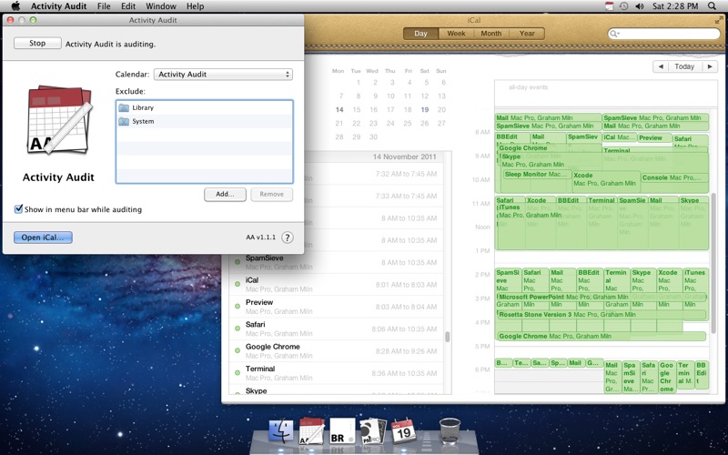Open the Time Machine menu bar icon
The height and width of the screenshot is (455, 728).
click(624, 6)
